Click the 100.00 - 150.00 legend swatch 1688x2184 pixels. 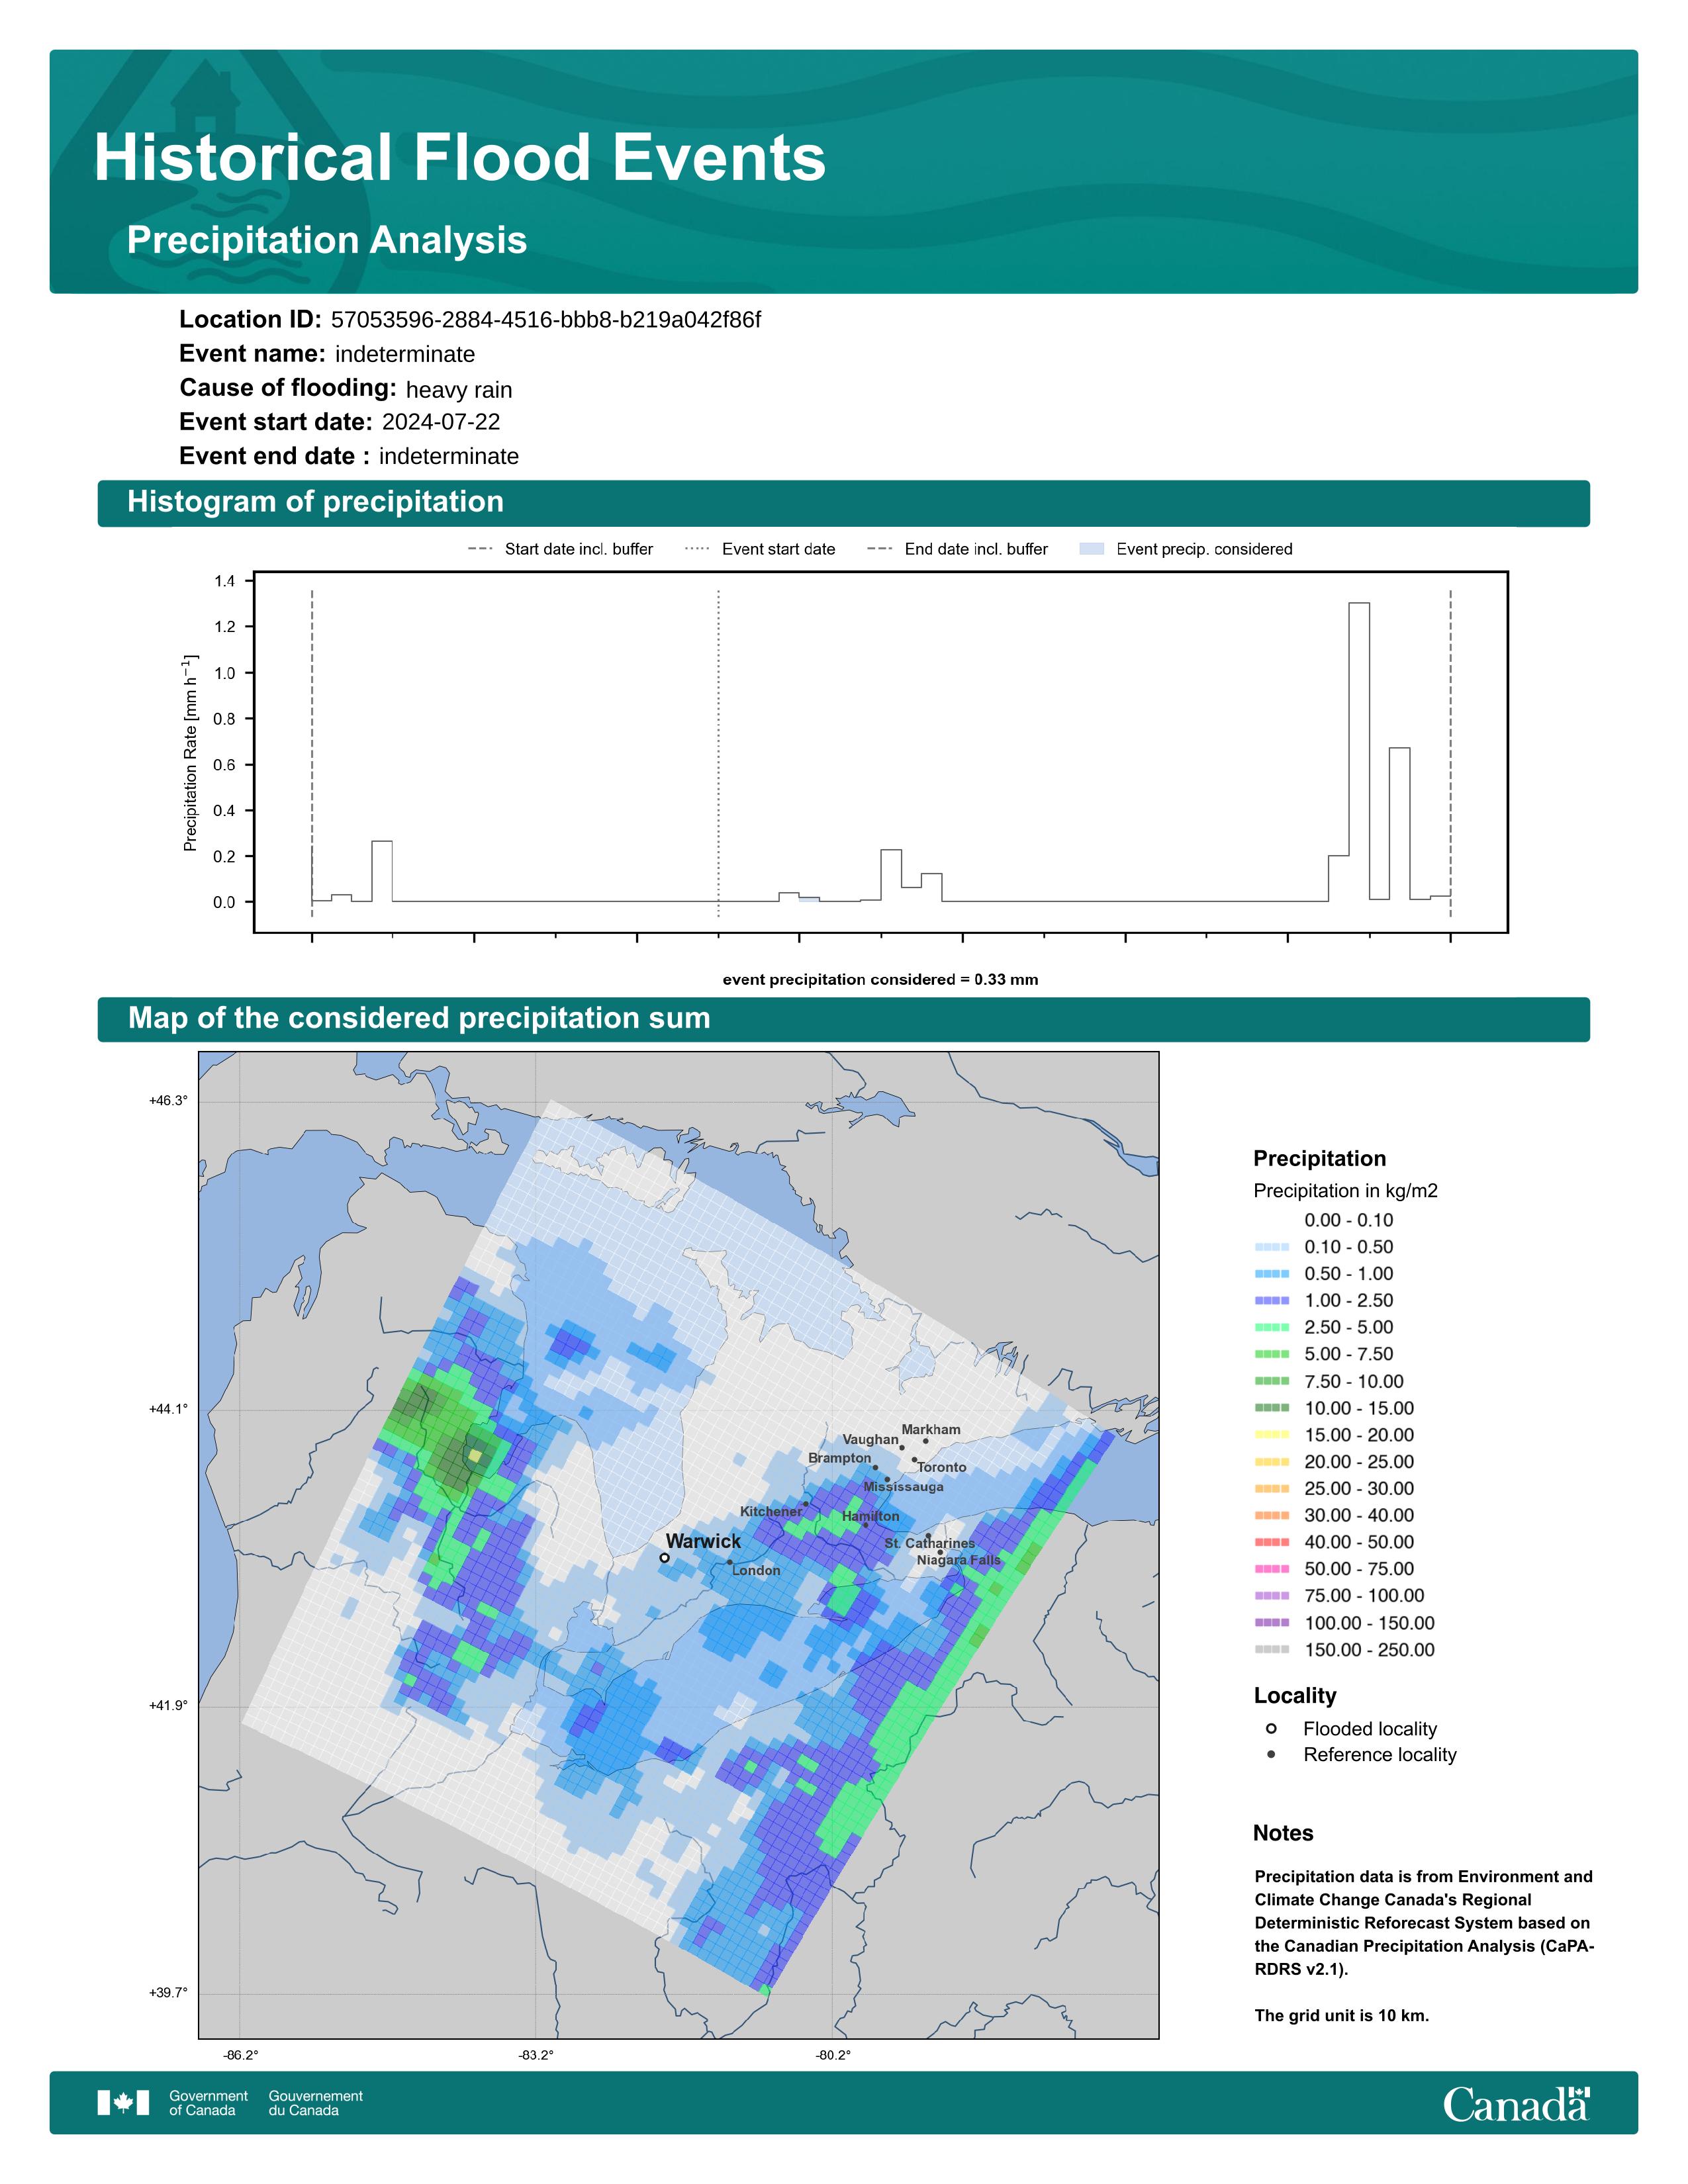coord(1272,1624)
